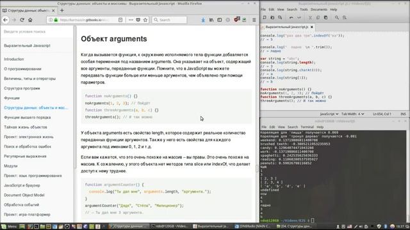
Task: Click the open file icon in editor
Action: pos(272,17)
